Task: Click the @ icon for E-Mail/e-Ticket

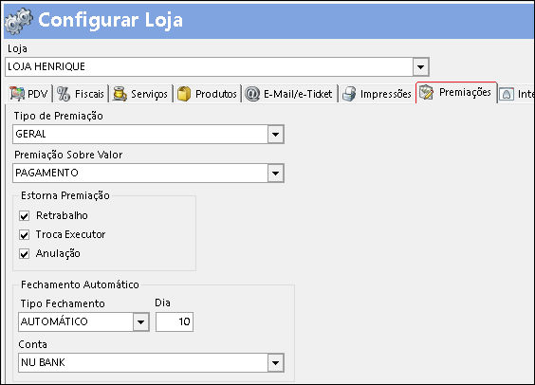Action: click(x=252, y=94)
